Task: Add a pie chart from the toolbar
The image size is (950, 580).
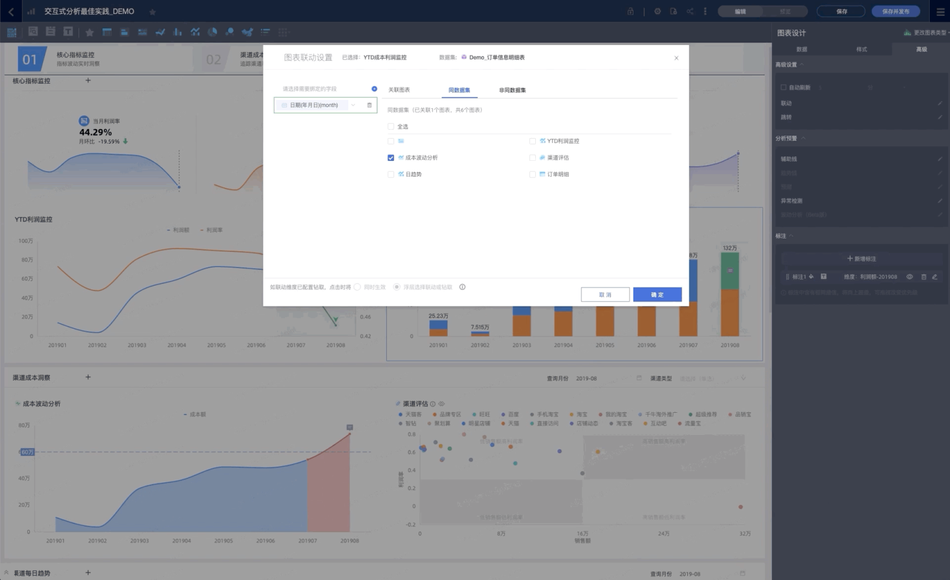Action: pyautogui.click(x=212, y=32)
